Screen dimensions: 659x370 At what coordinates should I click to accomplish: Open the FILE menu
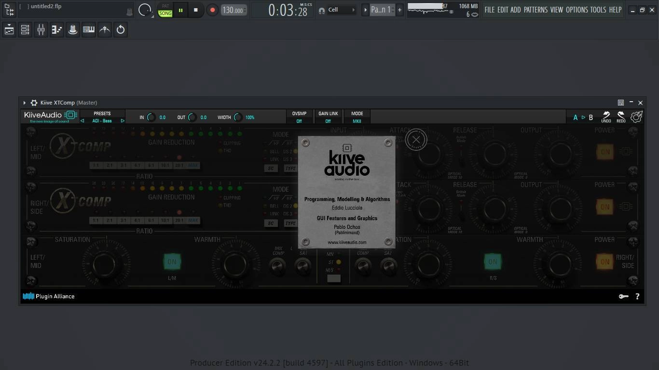[490, 10]
